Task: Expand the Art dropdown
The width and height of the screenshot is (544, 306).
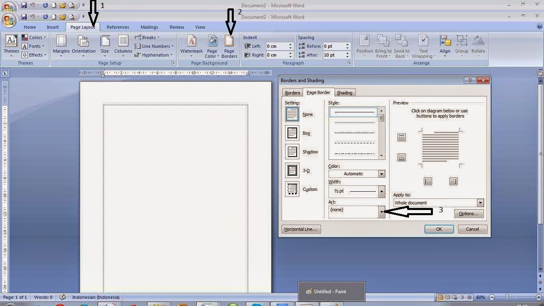Action: [x=381, y=212]
